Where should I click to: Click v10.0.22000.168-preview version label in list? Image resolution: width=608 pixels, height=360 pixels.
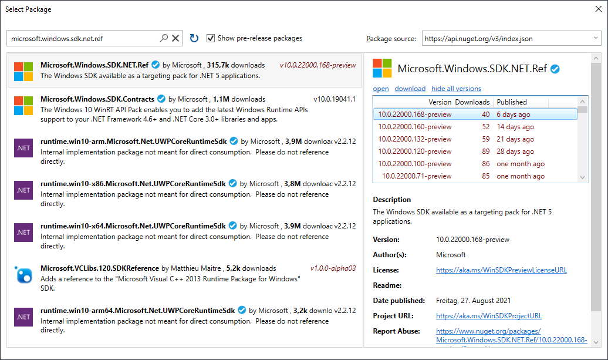coord(317,65)
